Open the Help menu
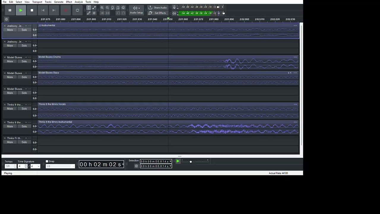 click(96, 2)
